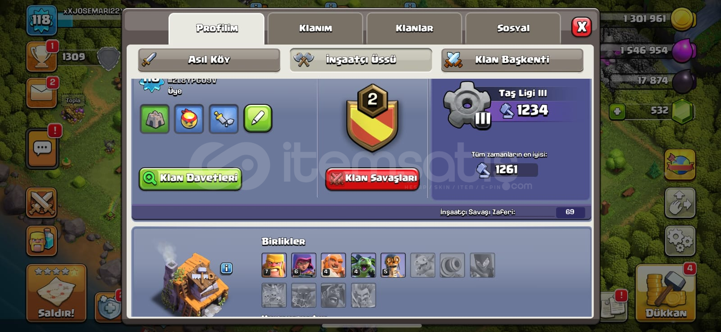The image size is (721, 332).
Task: Click the clan badge shield
Action: (372, 118)
